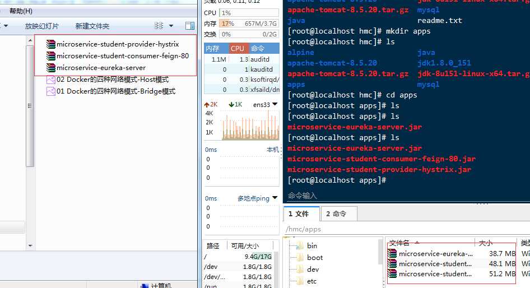This screenshot has width=530, height=288.
Task: Click the 新建文件夹 button
Action: (92, 26)
